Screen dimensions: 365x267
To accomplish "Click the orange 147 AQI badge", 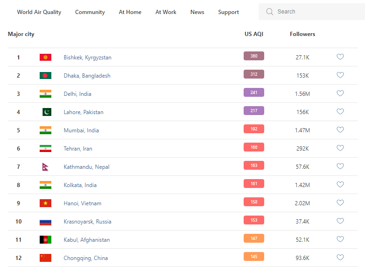I will tap(253, 238).
